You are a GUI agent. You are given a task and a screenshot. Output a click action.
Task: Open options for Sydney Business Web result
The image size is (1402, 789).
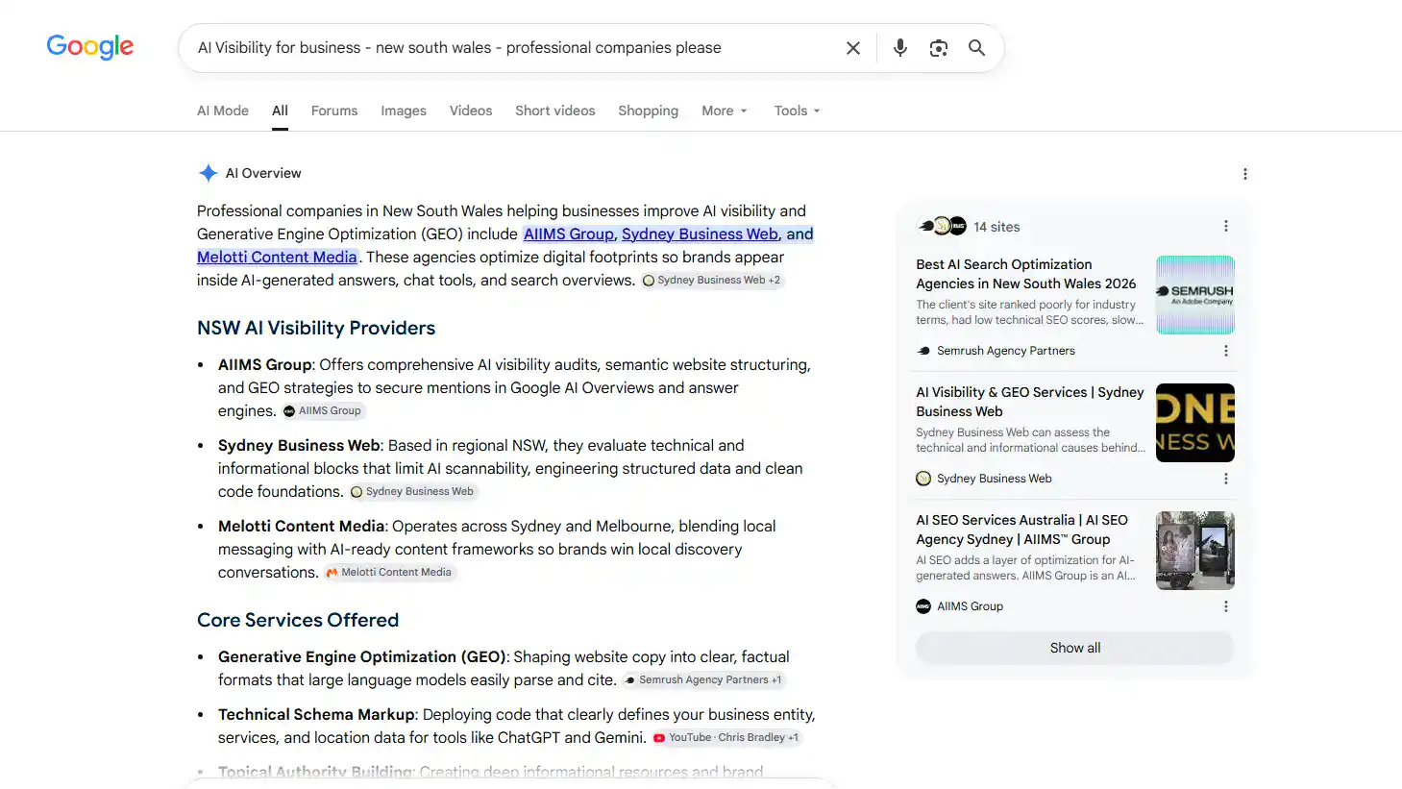1225,479
